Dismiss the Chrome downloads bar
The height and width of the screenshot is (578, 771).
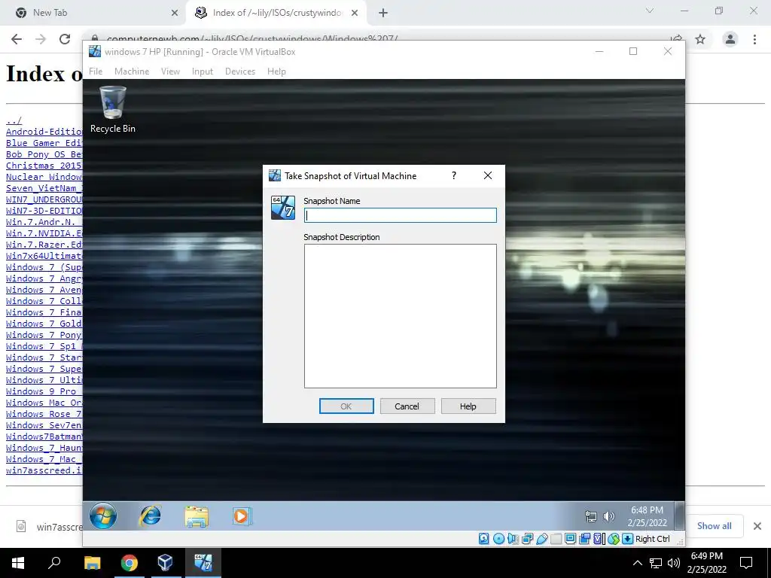757,526
